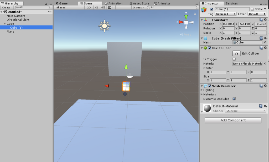Open Transform component gear menu
Viewport: 269px width, 162px height.
tap(265, 19)
